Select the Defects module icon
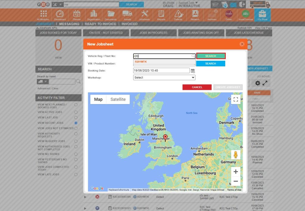The width and height of the screenshot is (305, 211). tap(178, 14)
